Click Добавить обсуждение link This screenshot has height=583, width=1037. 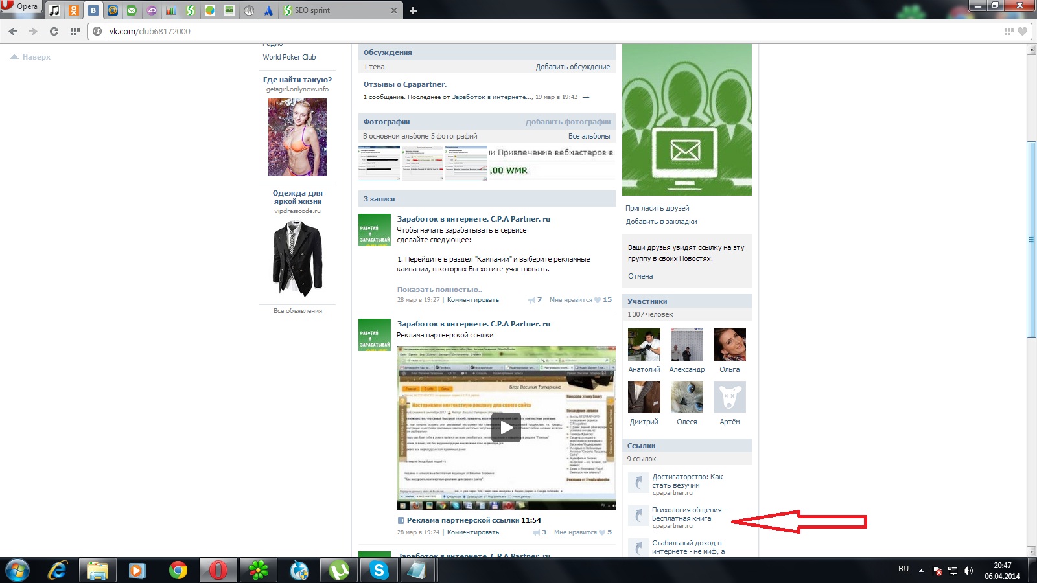(x=573, y=67)
